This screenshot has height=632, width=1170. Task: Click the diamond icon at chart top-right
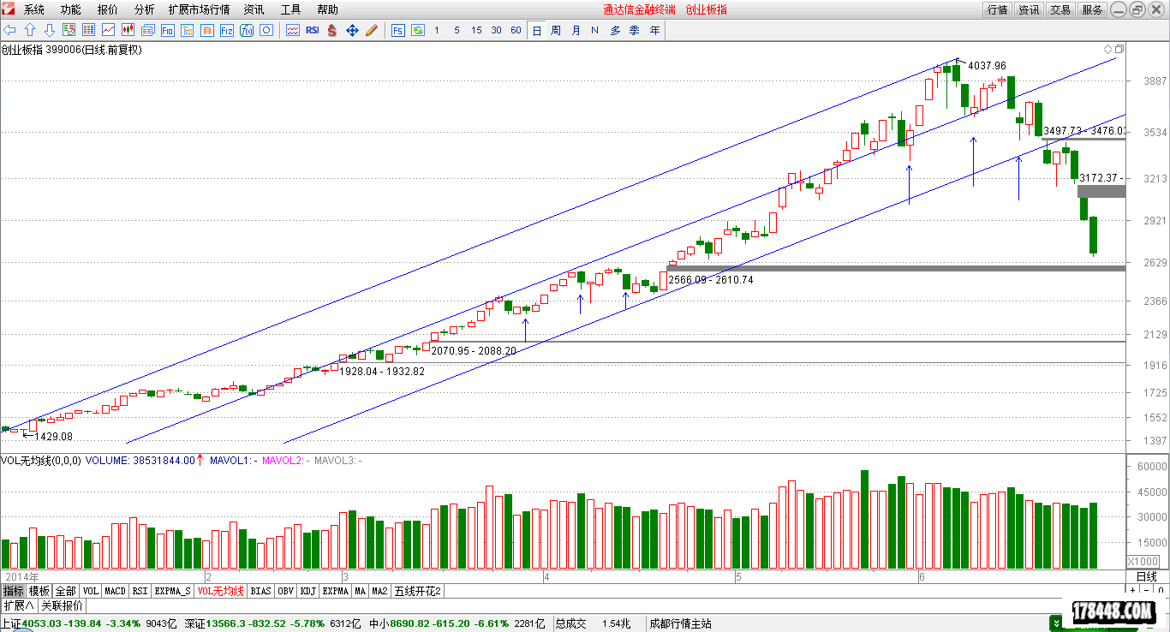(1107, 49)
